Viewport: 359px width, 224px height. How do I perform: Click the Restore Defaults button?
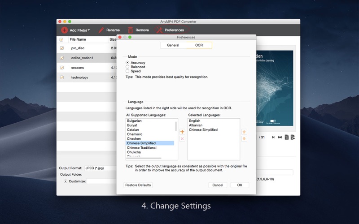pyautogui.click(x=138, y=185)
